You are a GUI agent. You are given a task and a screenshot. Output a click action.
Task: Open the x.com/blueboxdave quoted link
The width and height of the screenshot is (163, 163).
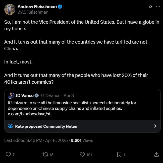[30, 114]
